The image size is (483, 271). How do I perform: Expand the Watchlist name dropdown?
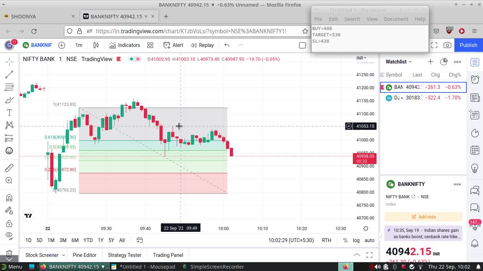pyautogui.click(x=398, y=62)
